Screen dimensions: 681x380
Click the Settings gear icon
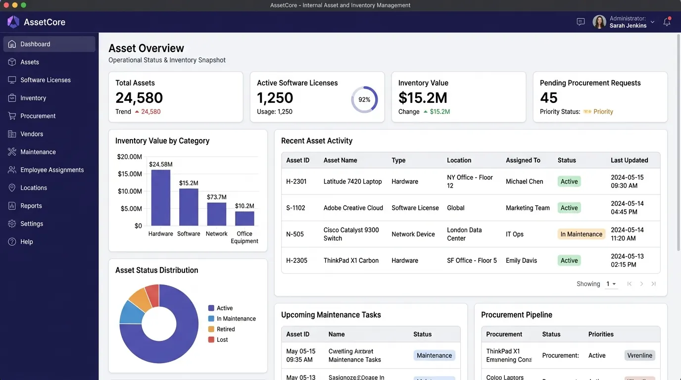pos(12,224)
